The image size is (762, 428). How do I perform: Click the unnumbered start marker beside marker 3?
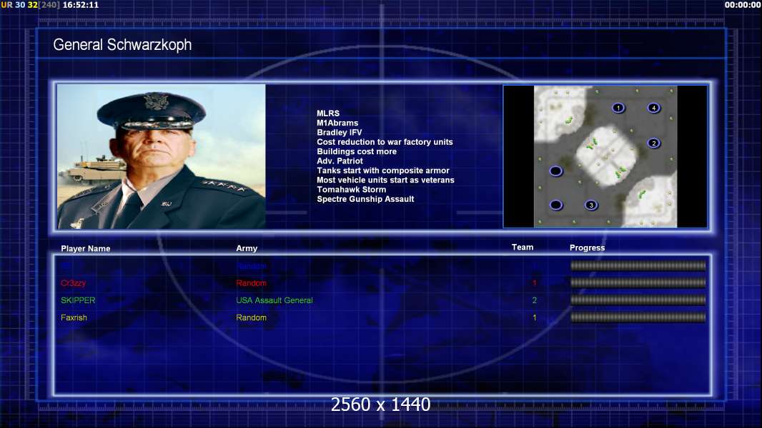[556, 205]
